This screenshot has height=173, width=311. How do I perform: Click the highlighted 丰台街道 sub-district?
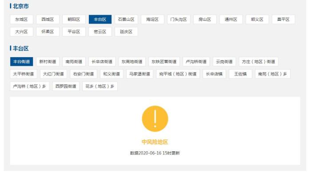[x=21, y=62]
